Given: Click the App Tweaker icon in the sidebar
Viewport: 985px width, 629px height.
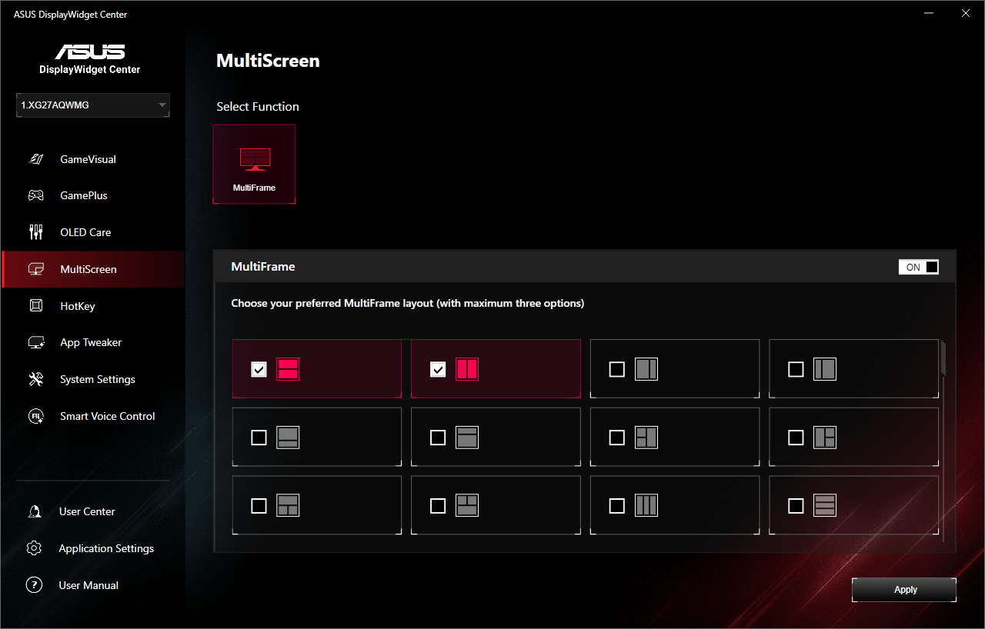Looking at the screenshot, I should 35,343.
